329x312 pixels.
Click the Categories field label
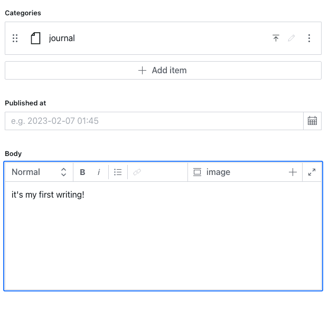[23, 13]
